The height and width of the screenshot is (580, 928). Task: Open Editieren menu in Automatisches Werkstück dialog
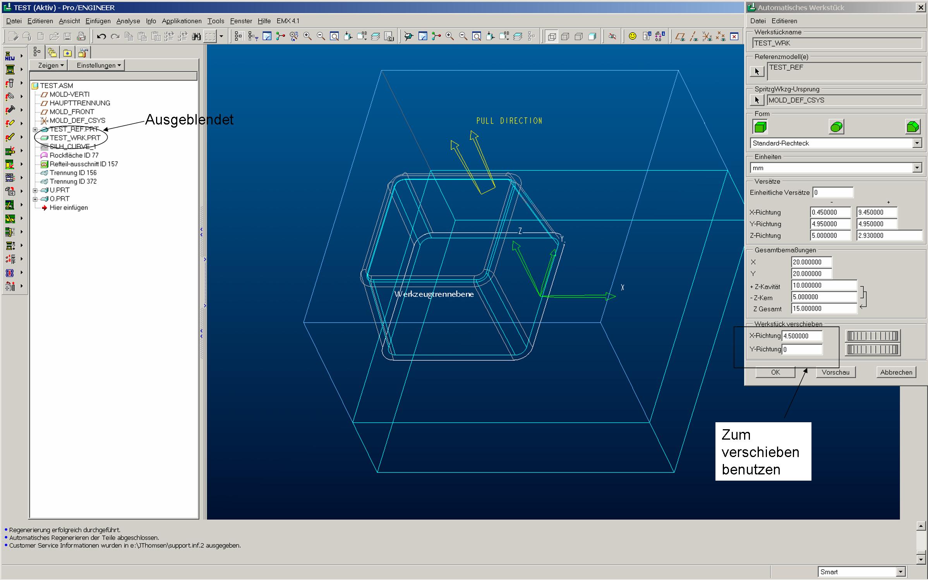coord(784,21)
